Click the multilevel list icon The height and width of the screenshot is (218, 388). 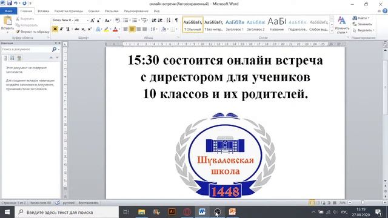(144, 20)
